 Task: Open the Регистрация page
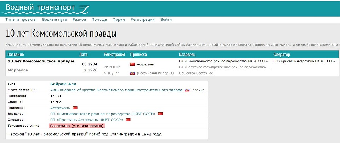click(142, 20)
